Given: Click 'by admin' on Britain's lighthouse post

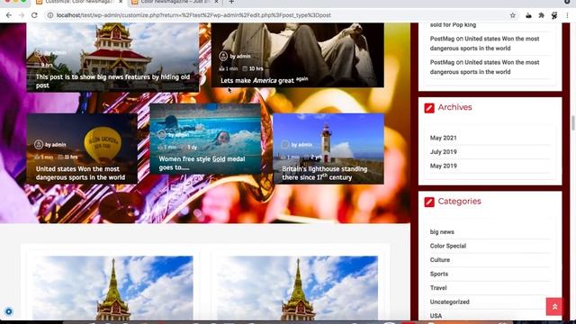Looking at the screenshot, I should (301, 145).
